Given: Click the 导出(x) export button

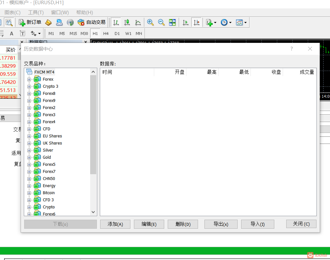Looking at the screenshot, I should 221,224.
